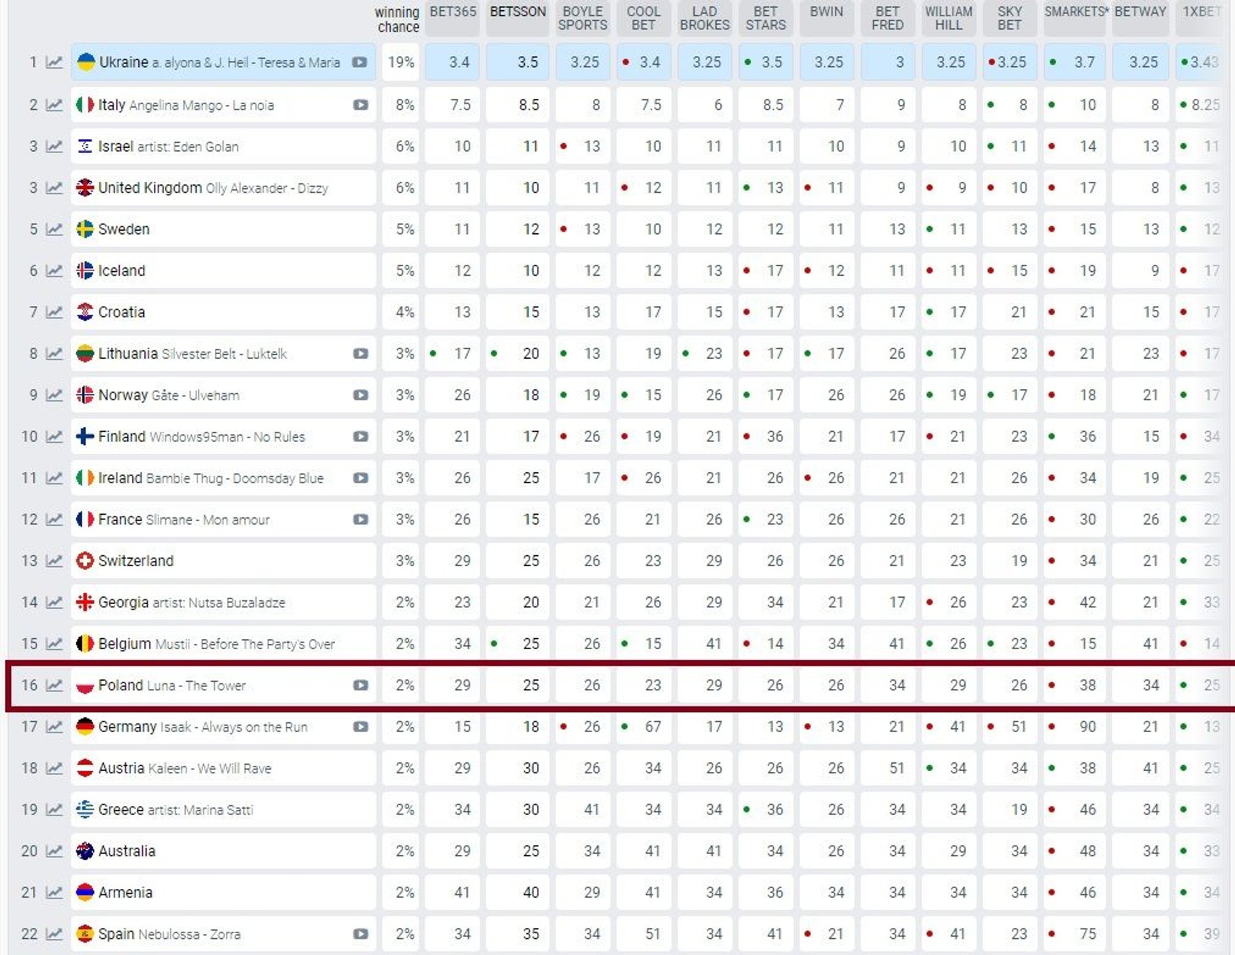The image size is (1235, 955).
Task: Play the video for Ireland's Doomsday Blue
Action: (x=361, y=477)
